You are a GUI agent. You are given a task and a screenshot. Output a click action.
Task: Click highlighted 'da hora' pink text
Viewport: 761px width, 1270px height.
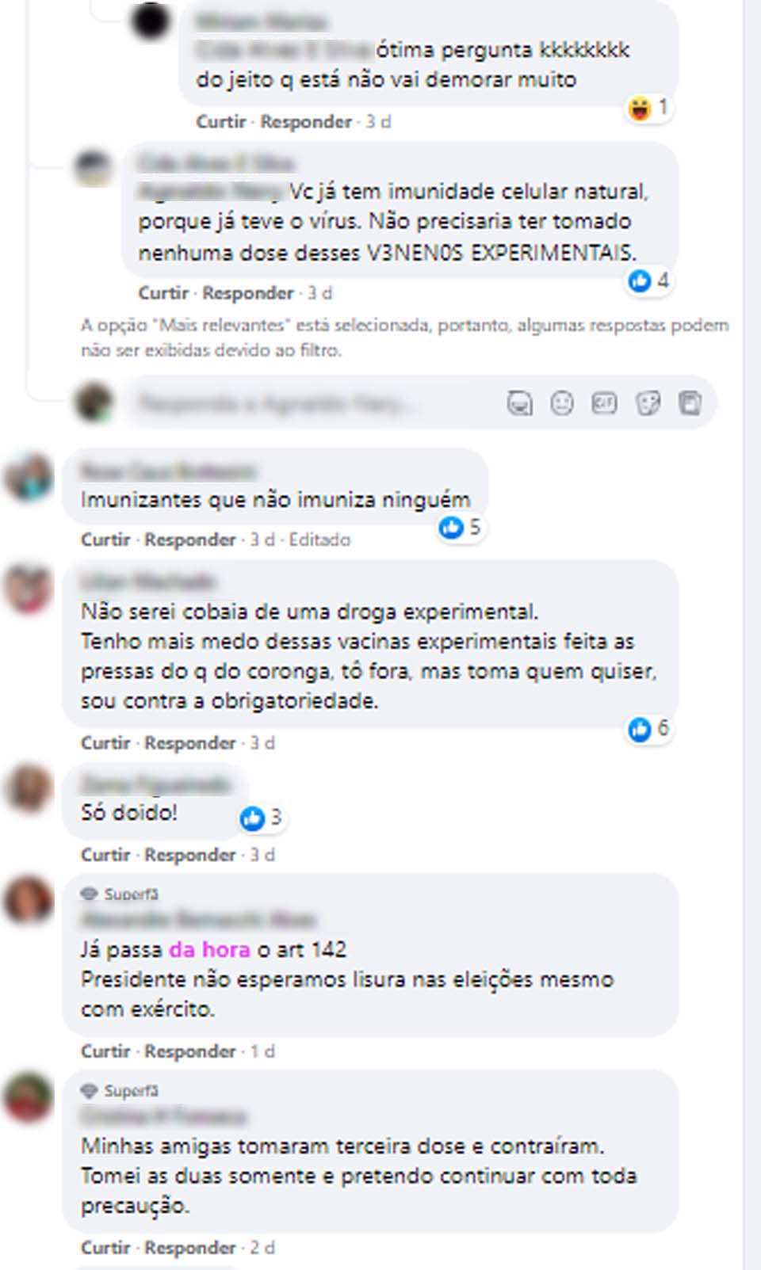(209, 950)
